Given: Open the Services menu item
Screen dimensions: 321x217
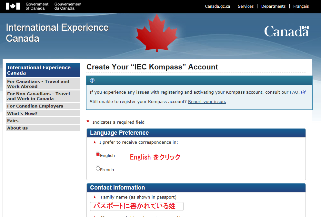Looking at the screenshot, I should click(246, 6).
